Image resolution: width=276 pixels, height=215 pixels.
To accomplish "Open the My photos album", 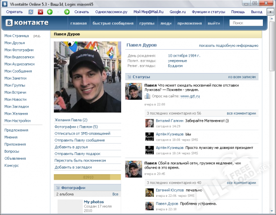I will pyautogui.click(x=94, y=202).
